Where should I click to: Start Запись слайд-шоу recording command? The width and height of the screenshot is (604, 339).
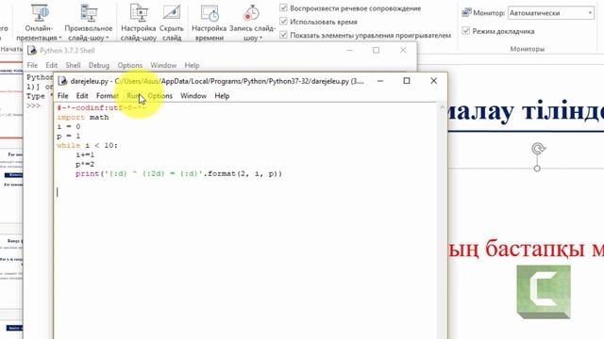coord(252,23)
